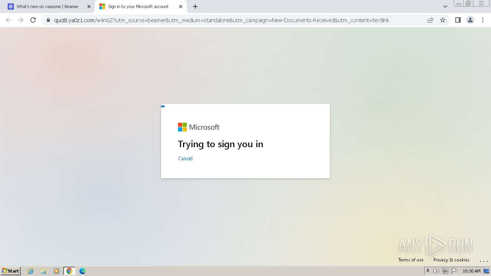Viewport: 491px width, 276px height.
Task: Share this page via address bar icon
Action: 430,20
